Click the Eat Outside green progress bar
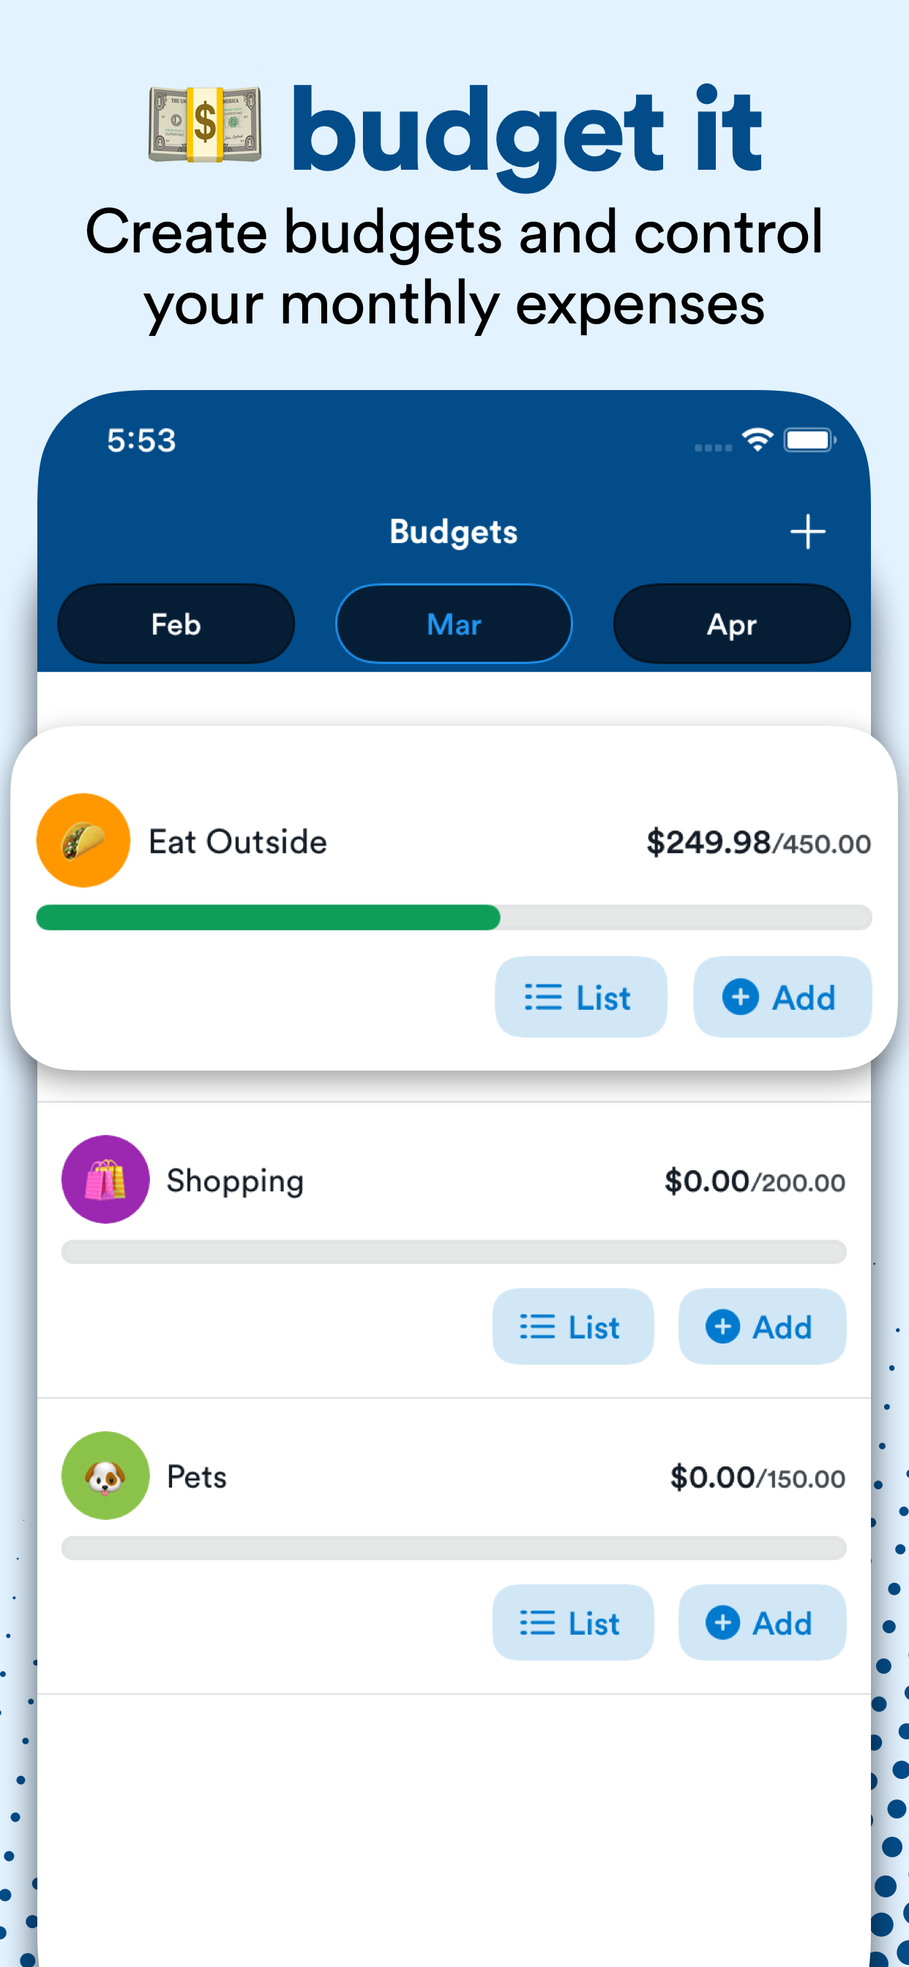Screen dimensions: 909x1967 pos(454,917)
